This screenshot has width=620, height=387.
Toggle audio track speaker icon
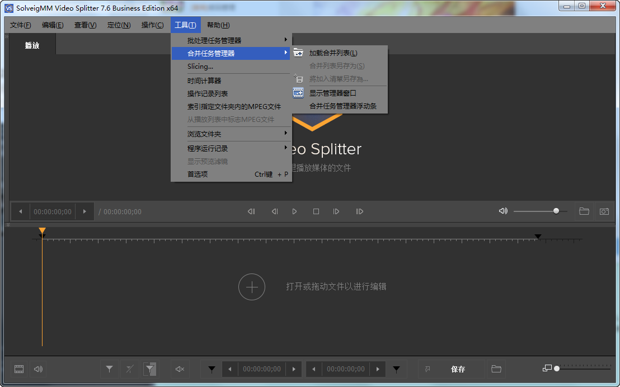pos(38,369)
